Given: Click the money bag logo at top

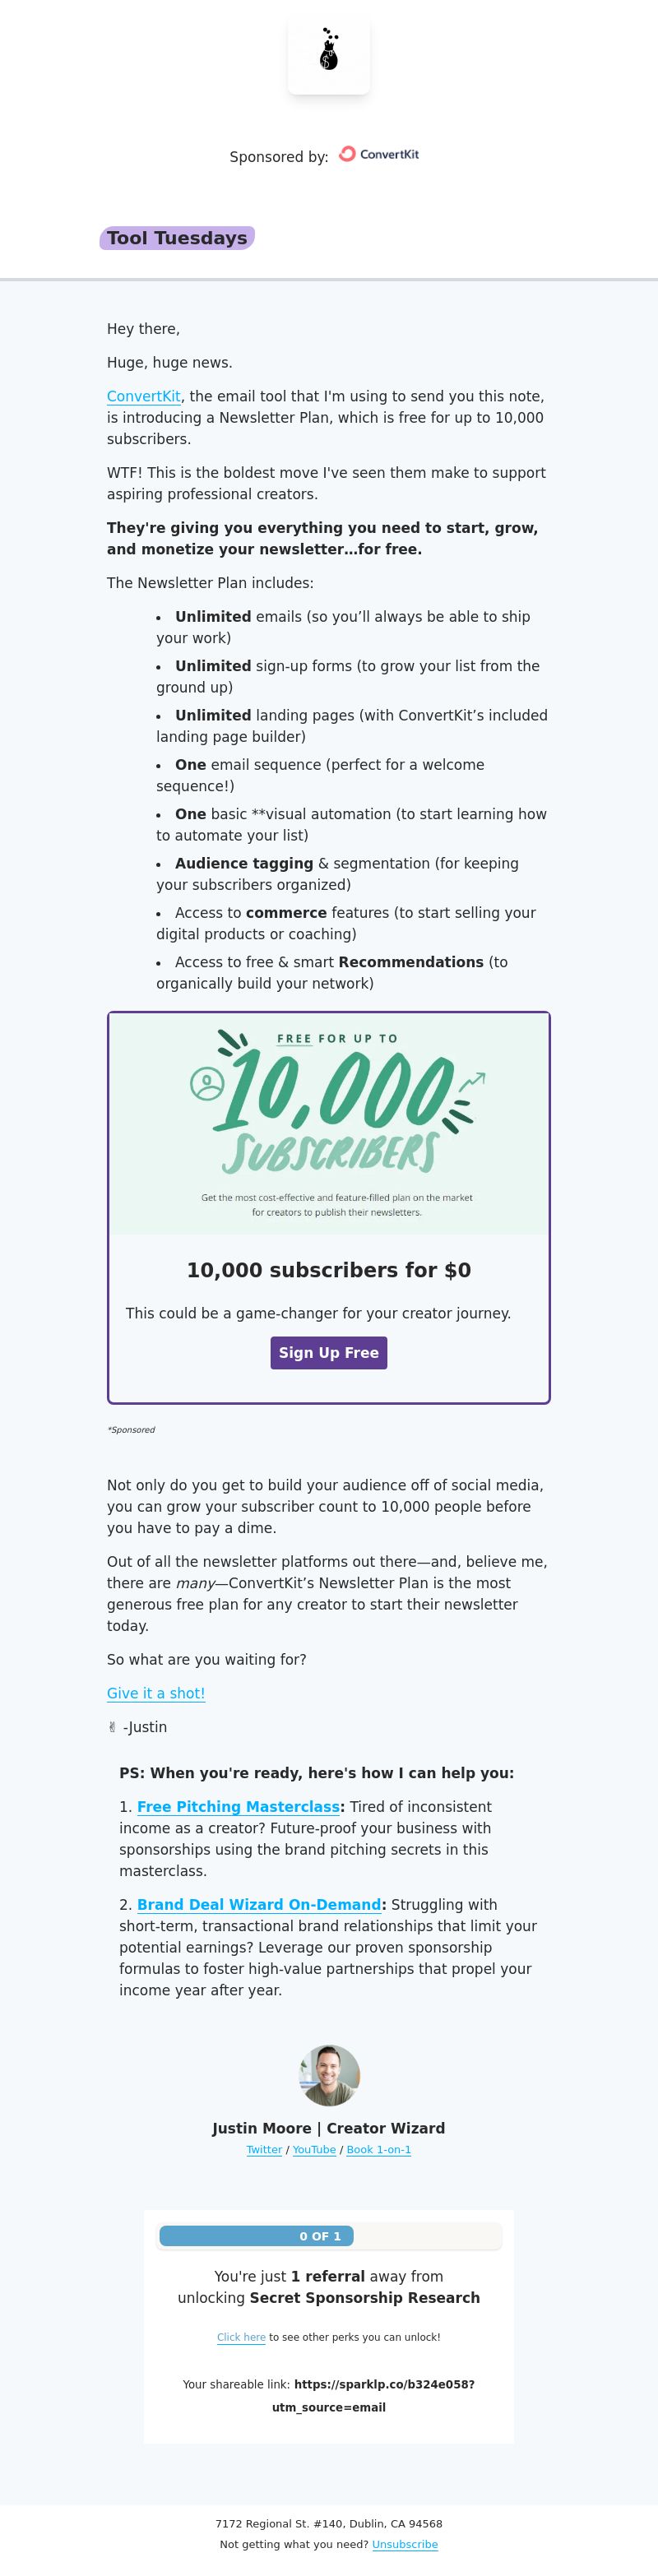Looking at the screenshot, I should pyautogui.click(x=329, y=53).
